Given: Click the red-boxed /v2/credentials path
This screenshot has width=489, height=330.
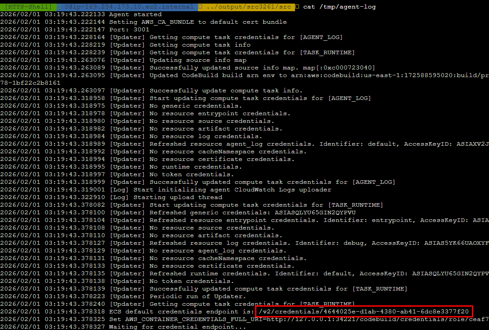Looking at the screenshot, I should (364, 312).
